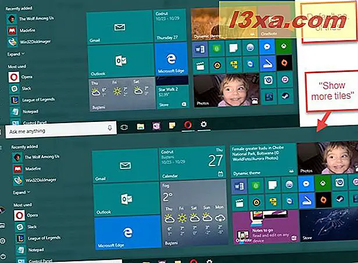Open OneNote from the upper taskbar
This screenshot has height=263, width=358.
click(156, 125)
